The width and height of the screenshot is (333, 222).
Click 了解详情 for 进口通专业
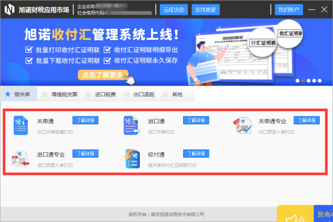(x=85, y=154)
